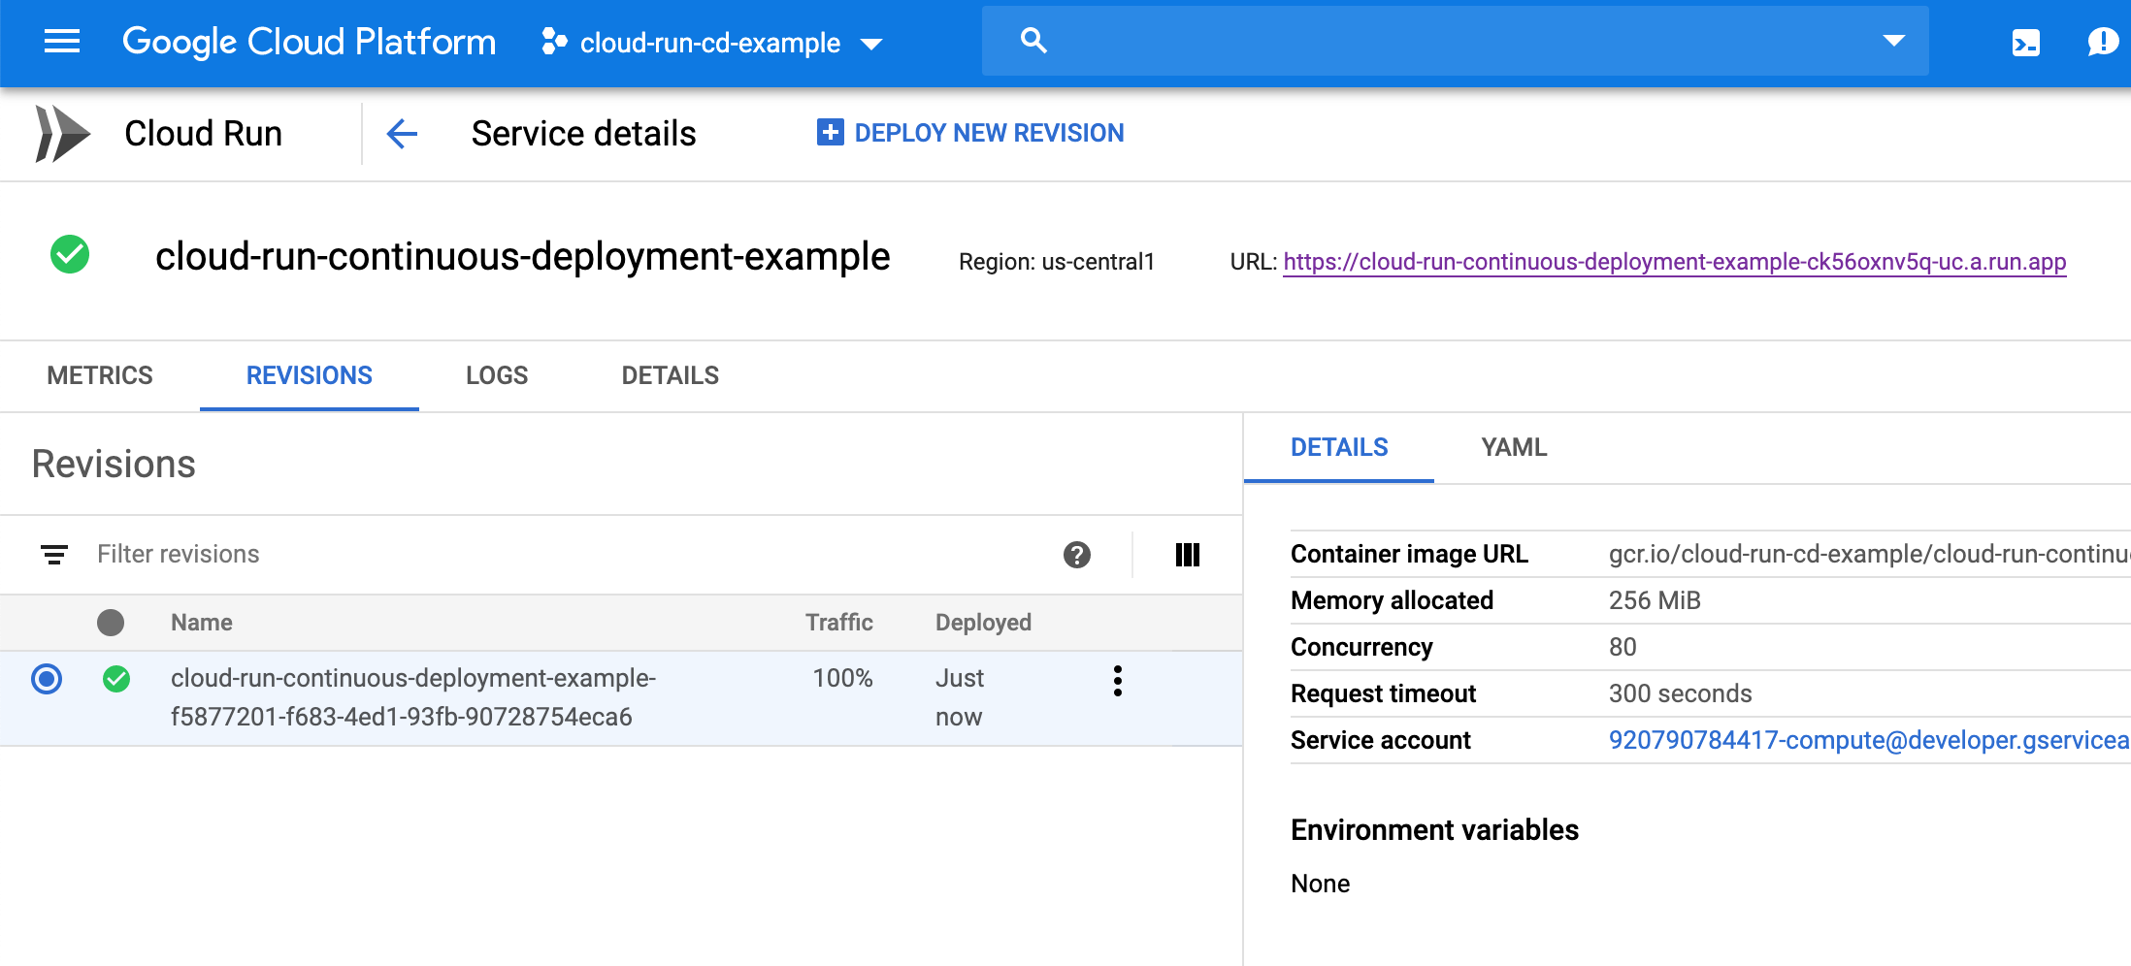Select the revision f5877201 radio button

(47, 679)
